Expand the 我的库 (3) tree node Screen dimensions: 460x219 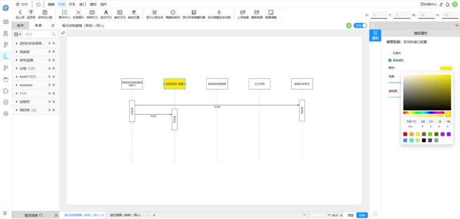17,110
